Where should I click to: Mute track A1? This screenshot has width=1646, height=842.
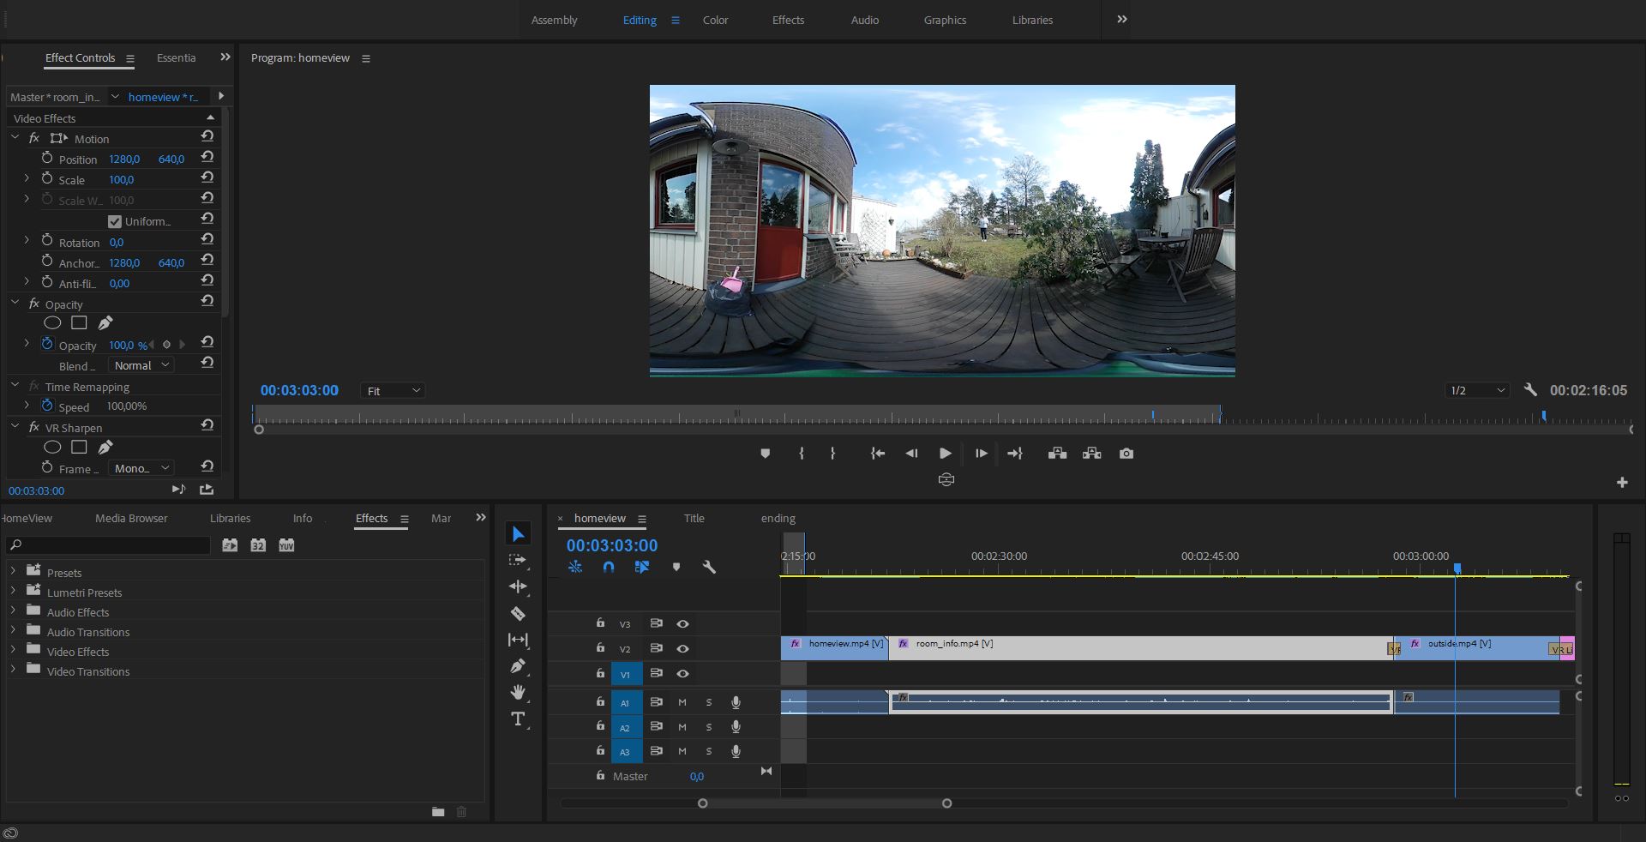[682, 702]
